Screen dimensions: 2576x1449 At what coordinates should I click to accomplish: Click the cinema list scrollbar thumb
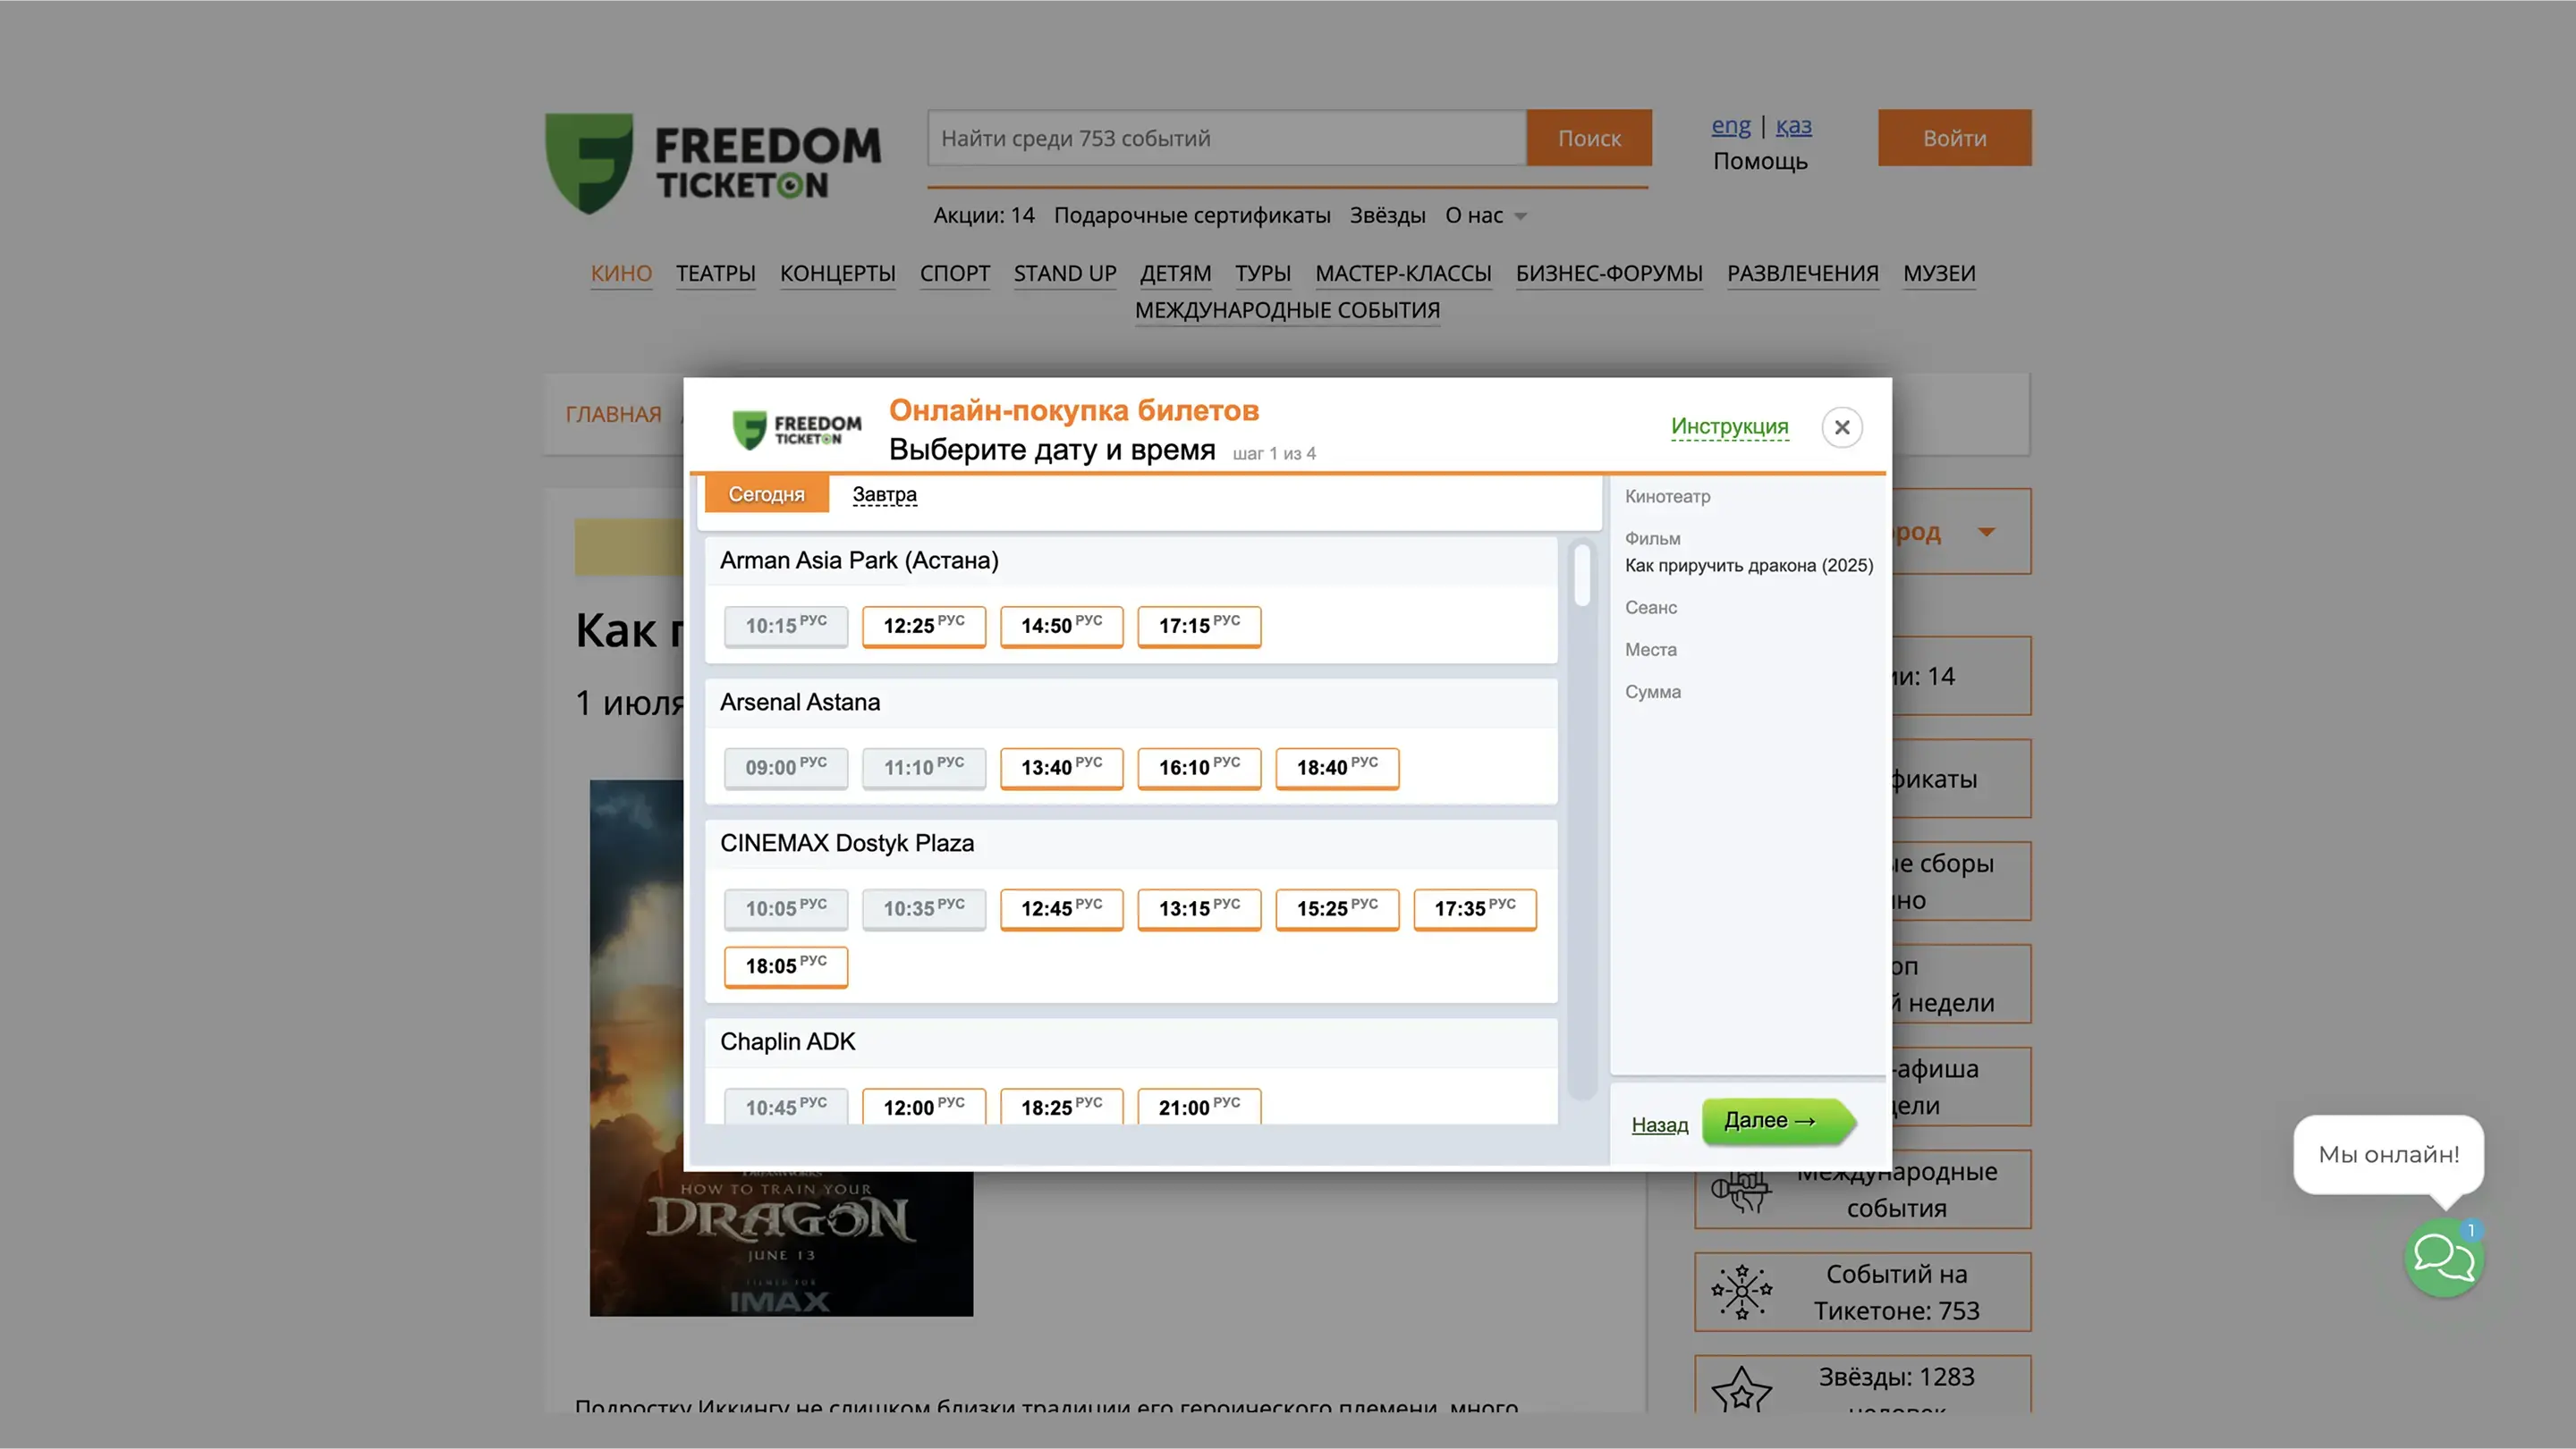point(1582,575)
